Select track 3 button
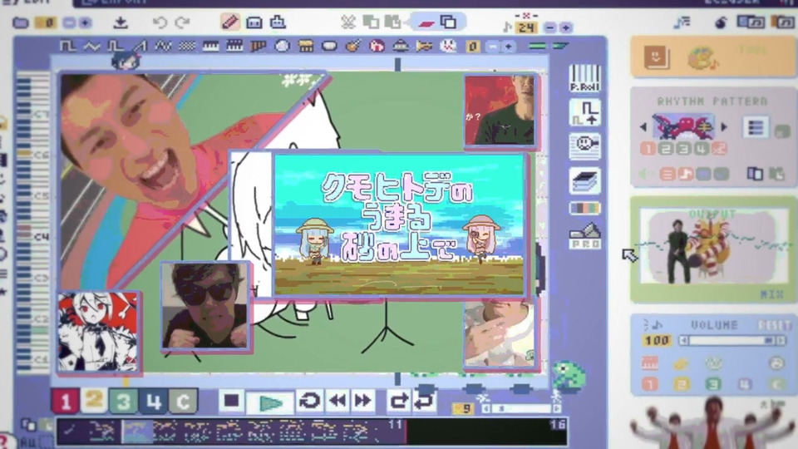 124,402
